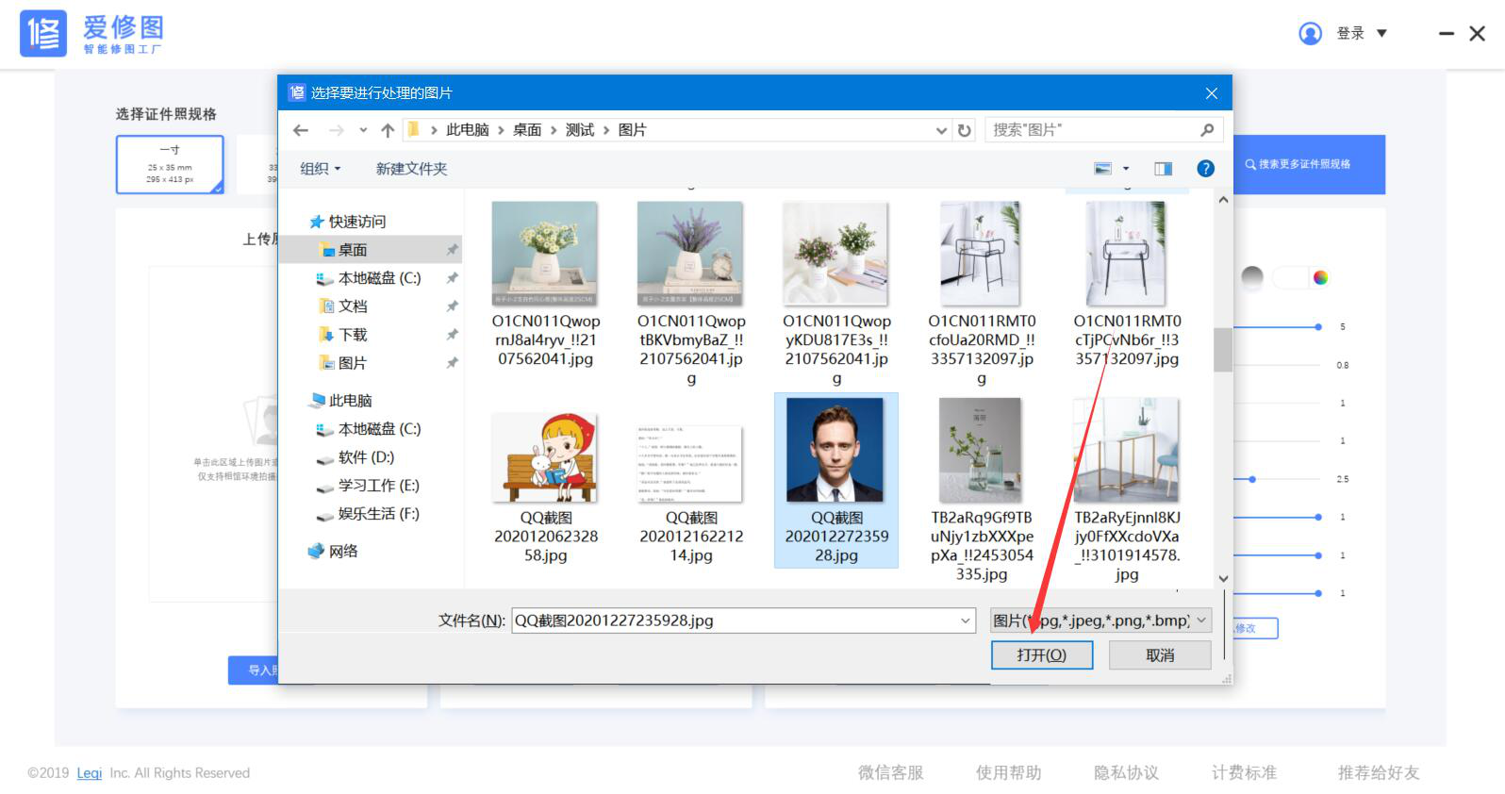Open 软件 (D:) drive
The image size is (1505, 794).
366,457
